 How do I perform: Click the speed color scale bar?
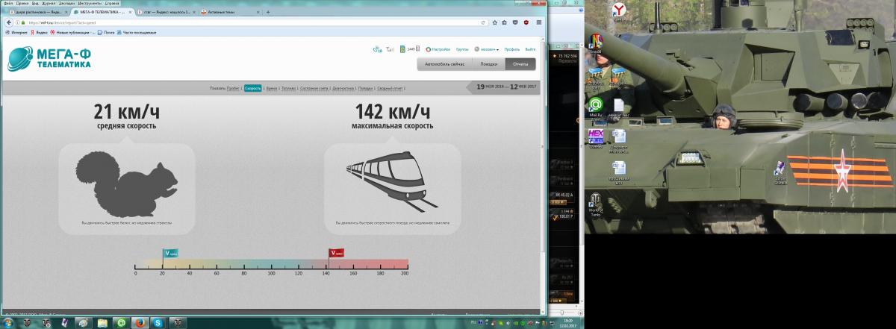tap(272, 264)
